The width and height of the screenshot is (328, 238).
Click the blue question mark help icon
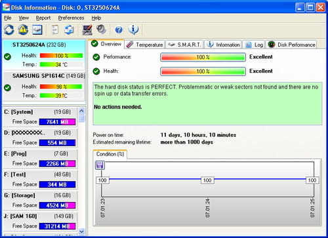(119, 30)
